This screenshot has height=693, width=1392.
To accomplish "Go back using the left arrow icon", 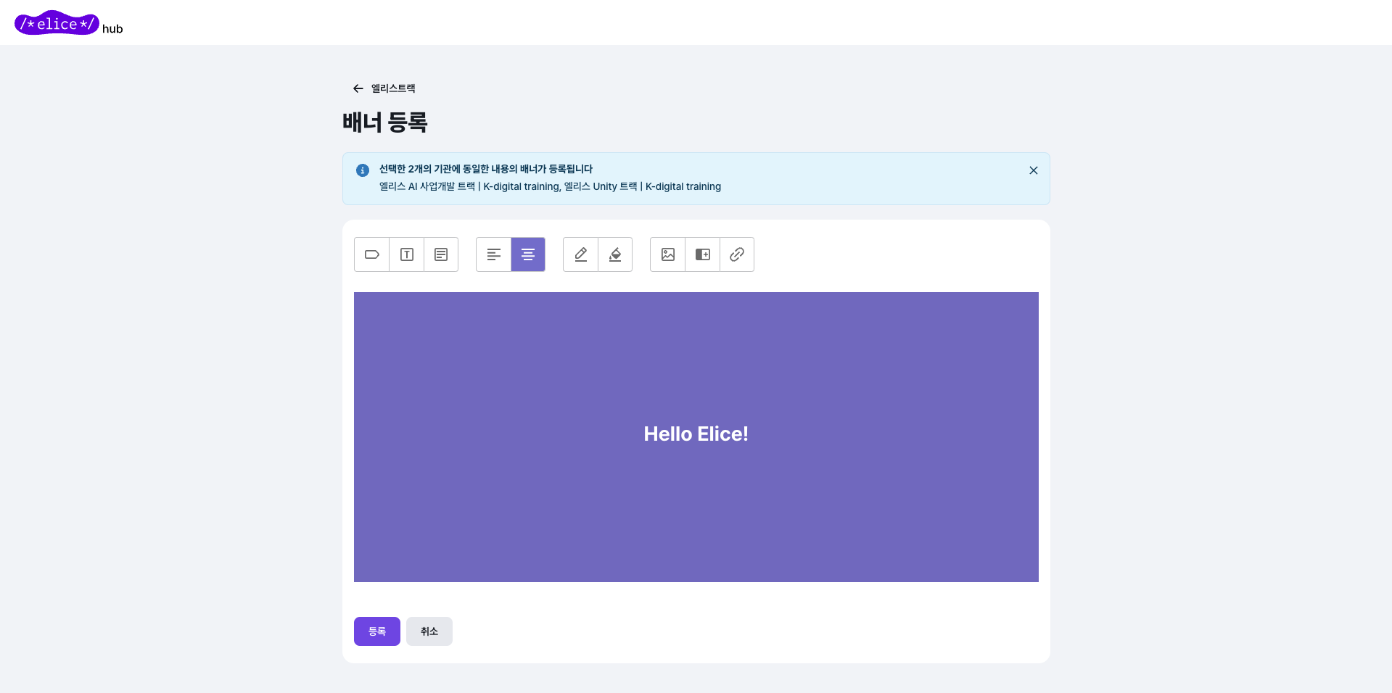I will pyautogui.click(x=358, y=88).
